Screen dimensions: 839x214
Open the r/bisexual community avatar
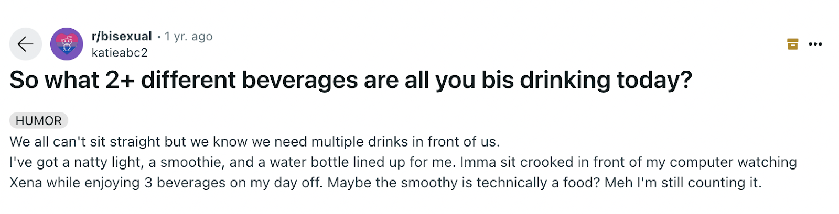tap(67, 44)
